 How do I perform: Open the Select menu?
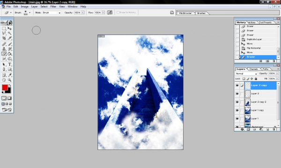[44, 7]
